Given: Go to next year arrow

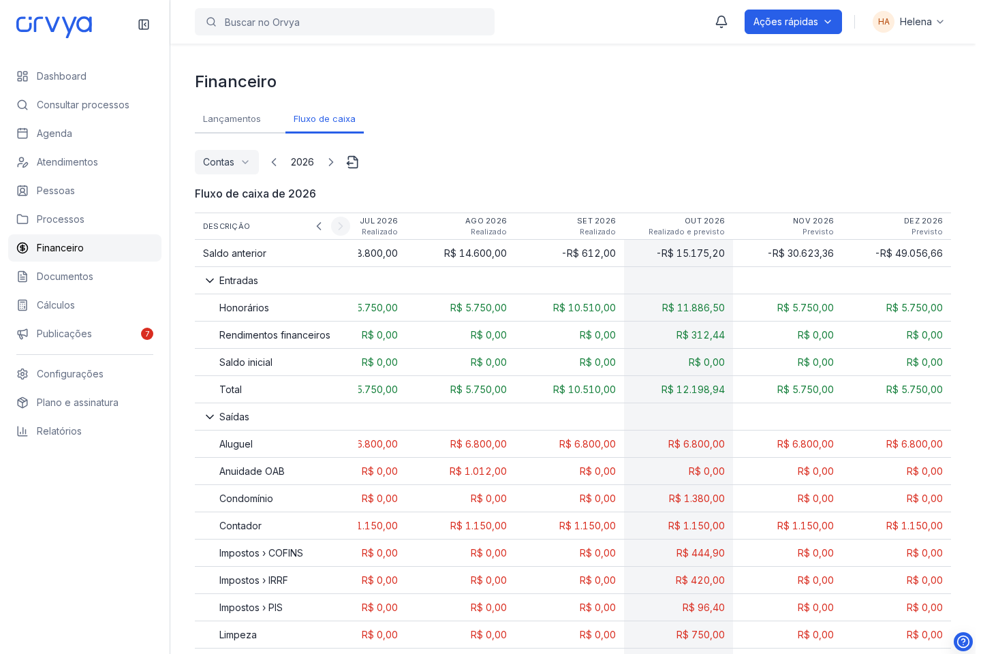Looking at the screenshot, I should pos(331,162).
